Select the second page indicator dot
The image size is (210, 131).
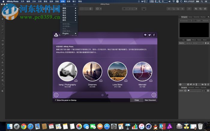point(107,95)
